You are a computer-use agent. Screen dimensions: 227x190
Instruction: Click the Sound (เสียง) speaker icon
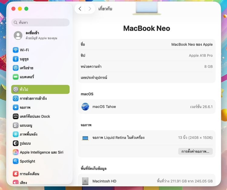[x=15, y=182]
